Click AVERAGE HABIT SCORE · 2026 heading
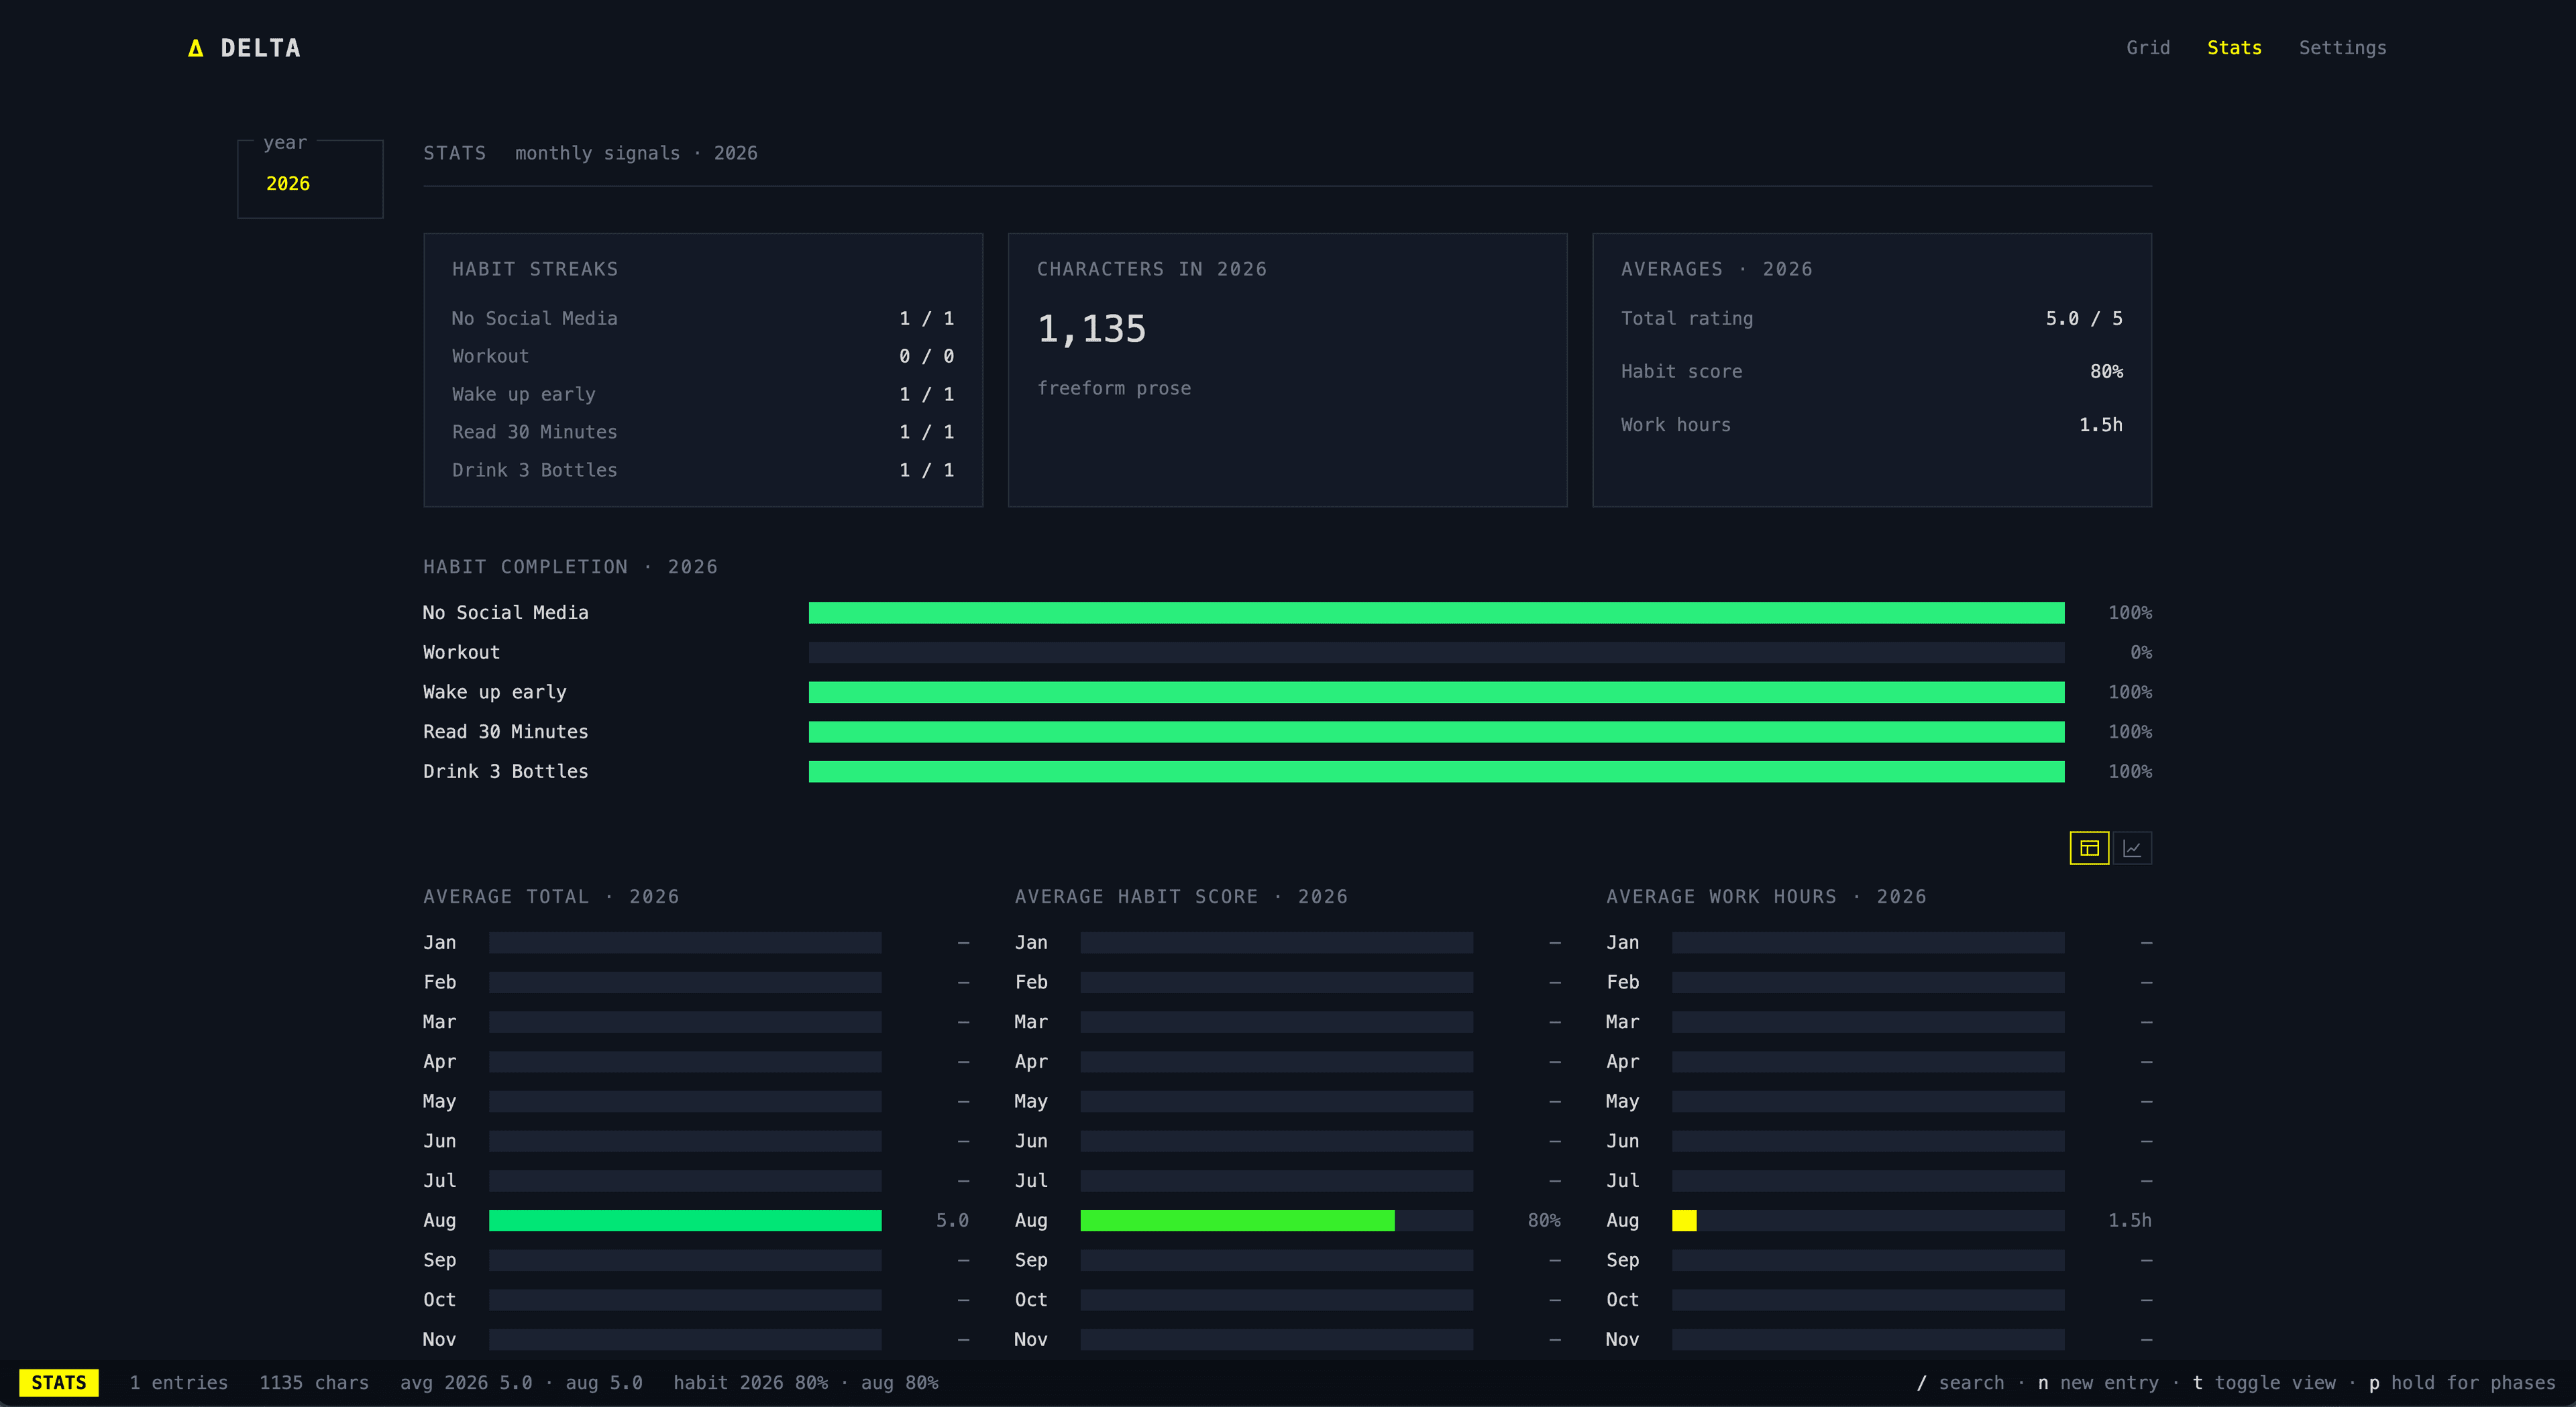The height and width of the screenshot is (1407, 2576). point(1181,897)
